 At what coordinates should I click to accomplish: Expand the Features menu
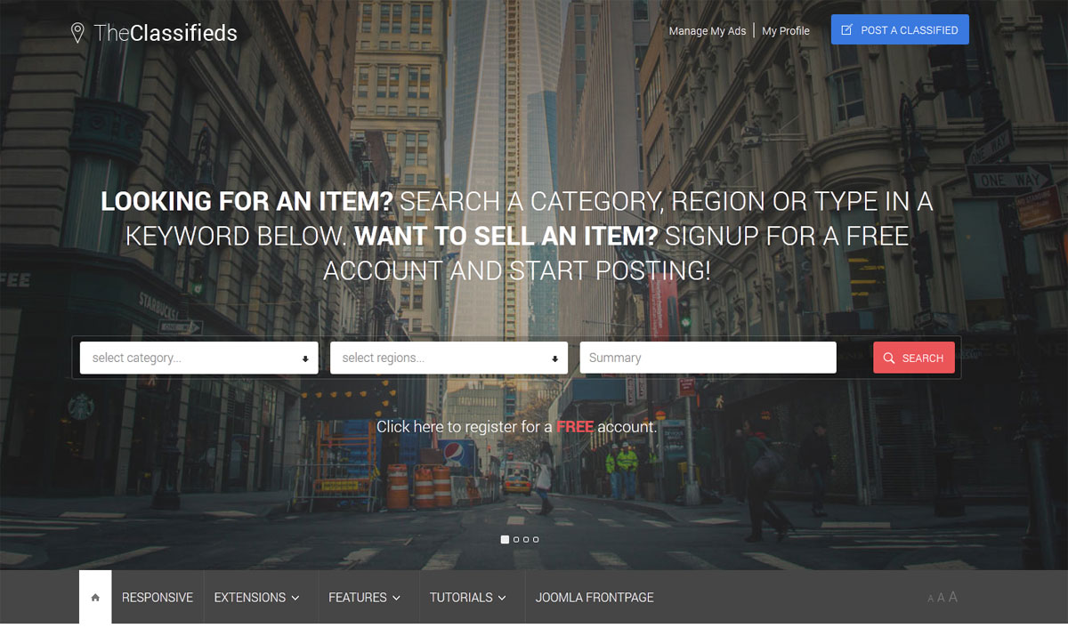click(365, 598)
